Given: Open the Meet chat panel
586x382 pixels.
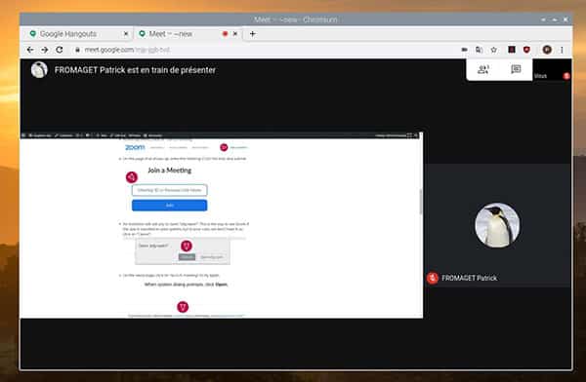Looking at the screenshot, I should tap(516, 69).
